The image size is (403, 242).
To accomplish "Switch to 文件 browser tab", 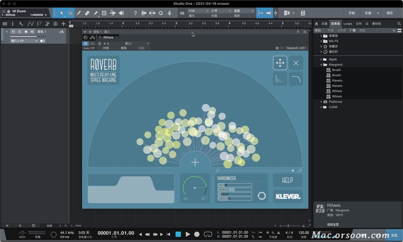I will tap(359, 24).
